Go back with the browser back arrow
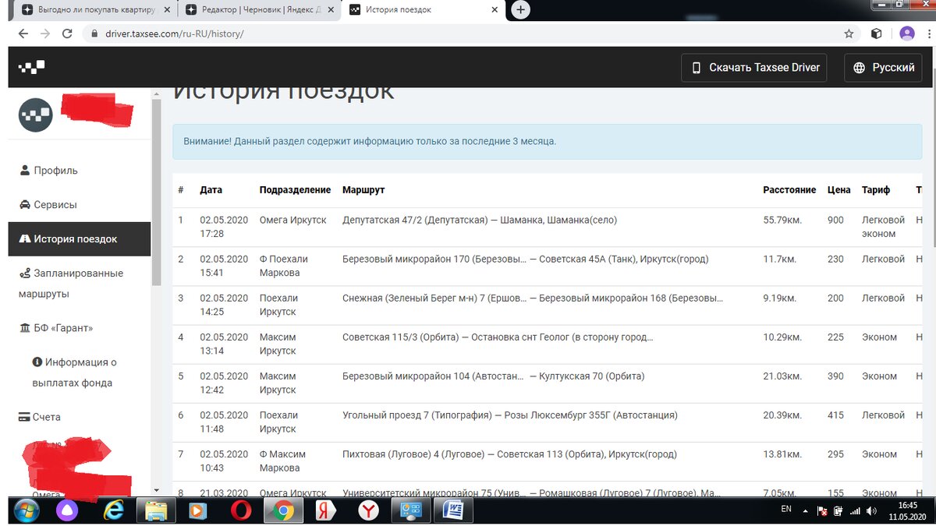The image size is (936, 526). coord(23,34)
